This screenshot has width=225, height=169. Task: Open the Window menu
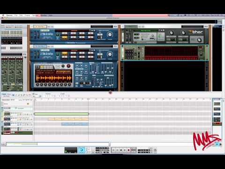pyautogui.click(x=44, y=15)
